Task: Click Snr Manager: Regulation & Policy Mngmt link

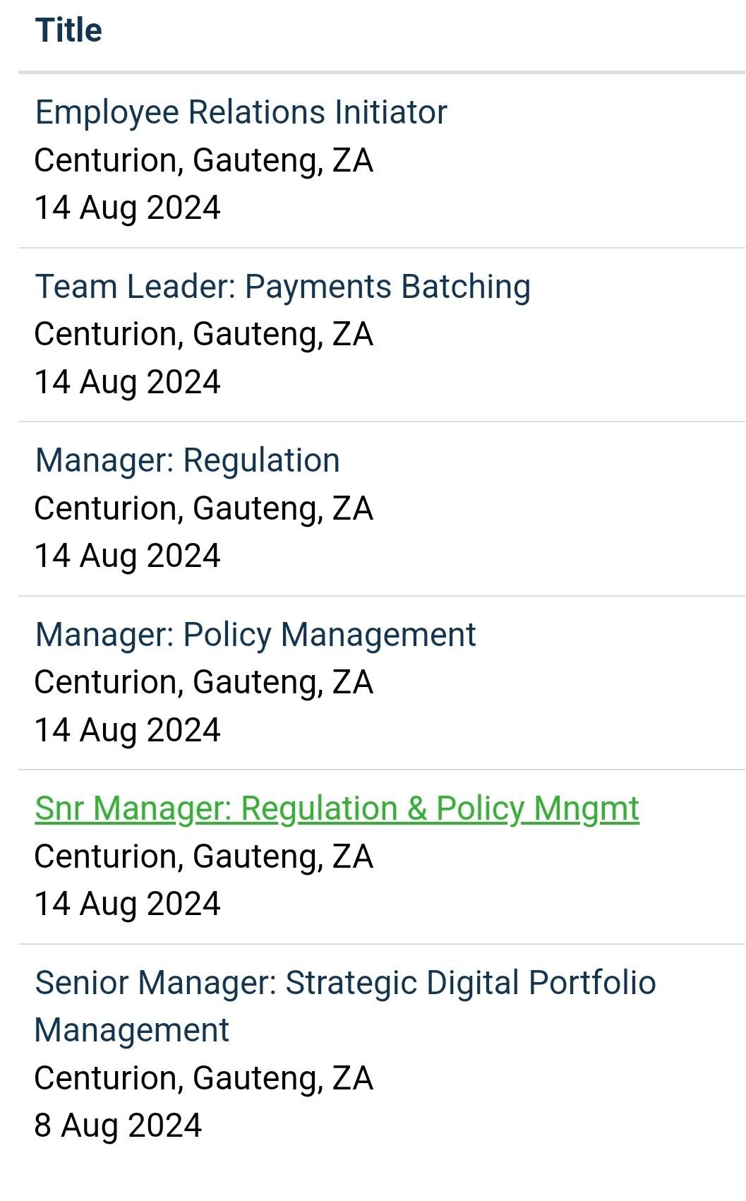Action: click(x=337, y=809)
